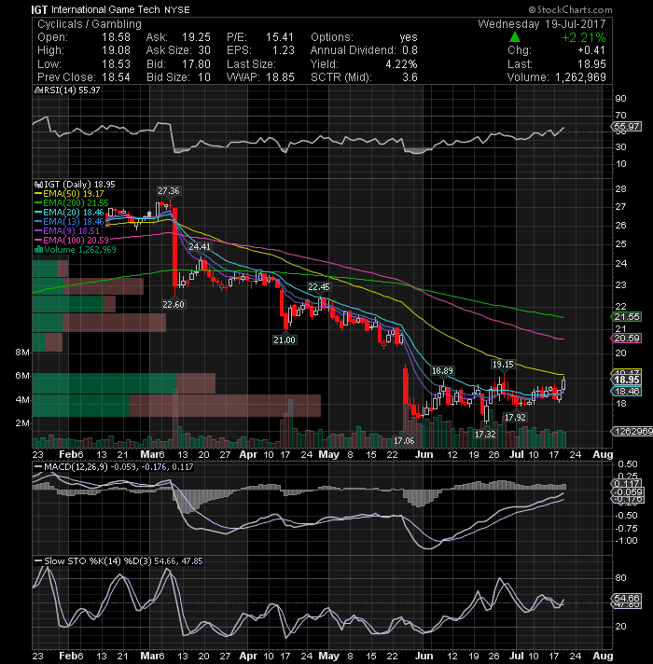The height and width of the screenshot is (664, 653).
Task: Click the VWAP value 18.85
Action: tap(280, 77)
